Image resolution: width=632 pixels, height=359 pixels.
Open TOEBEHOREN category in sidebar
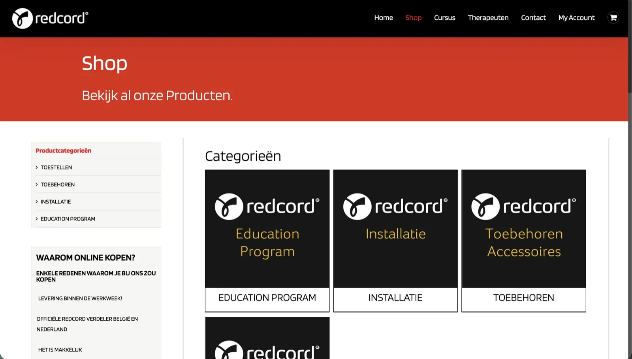click(58, 184)
